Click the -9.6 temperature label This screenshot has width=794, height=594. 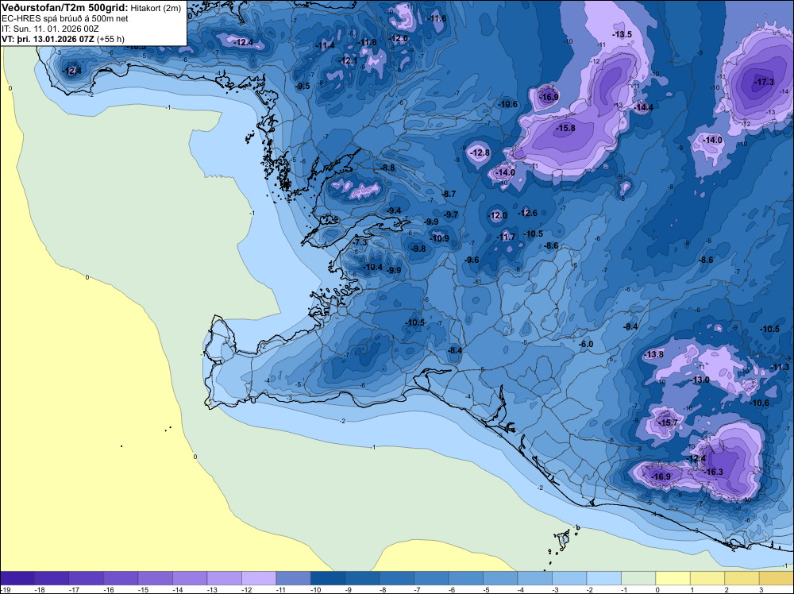(472, 260)
